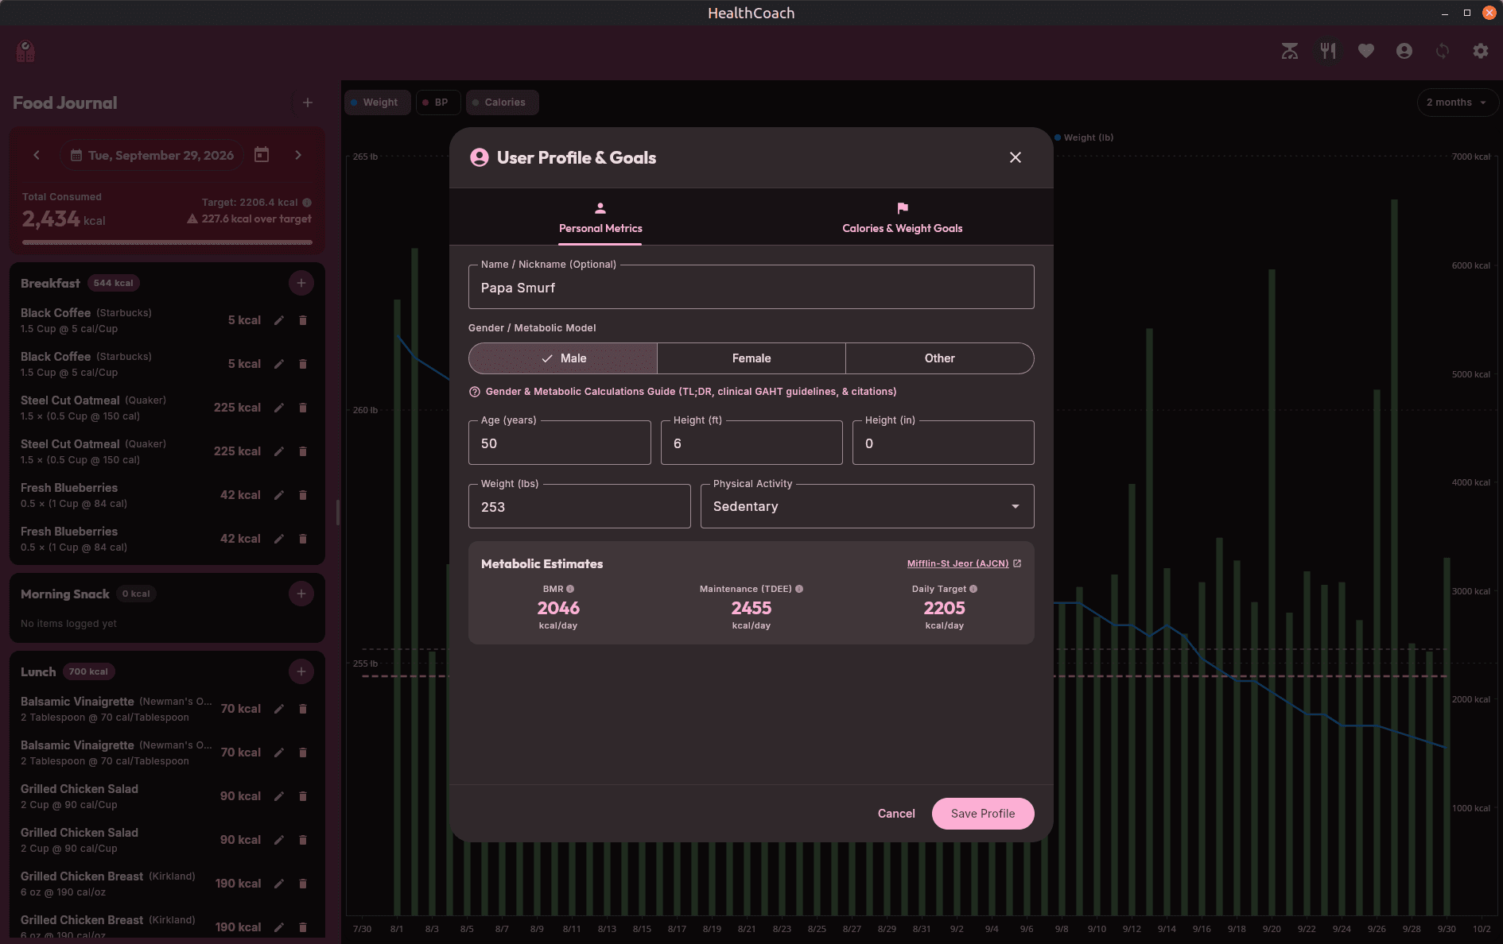Click the sync refresh icon in header
1503x944 pixels.
1442,51
